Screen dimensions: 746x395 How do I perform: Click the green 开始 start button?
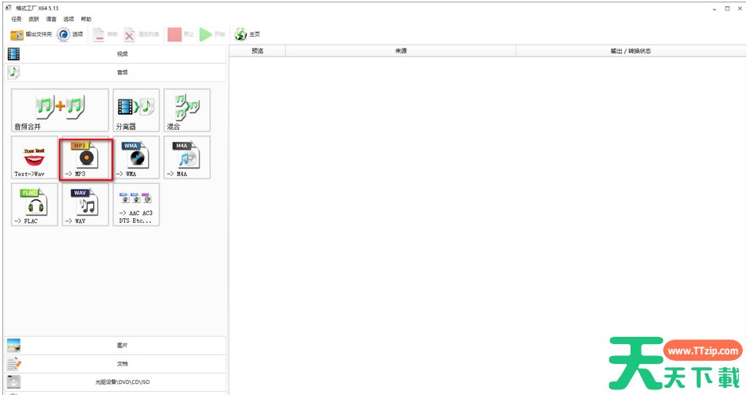213,34
